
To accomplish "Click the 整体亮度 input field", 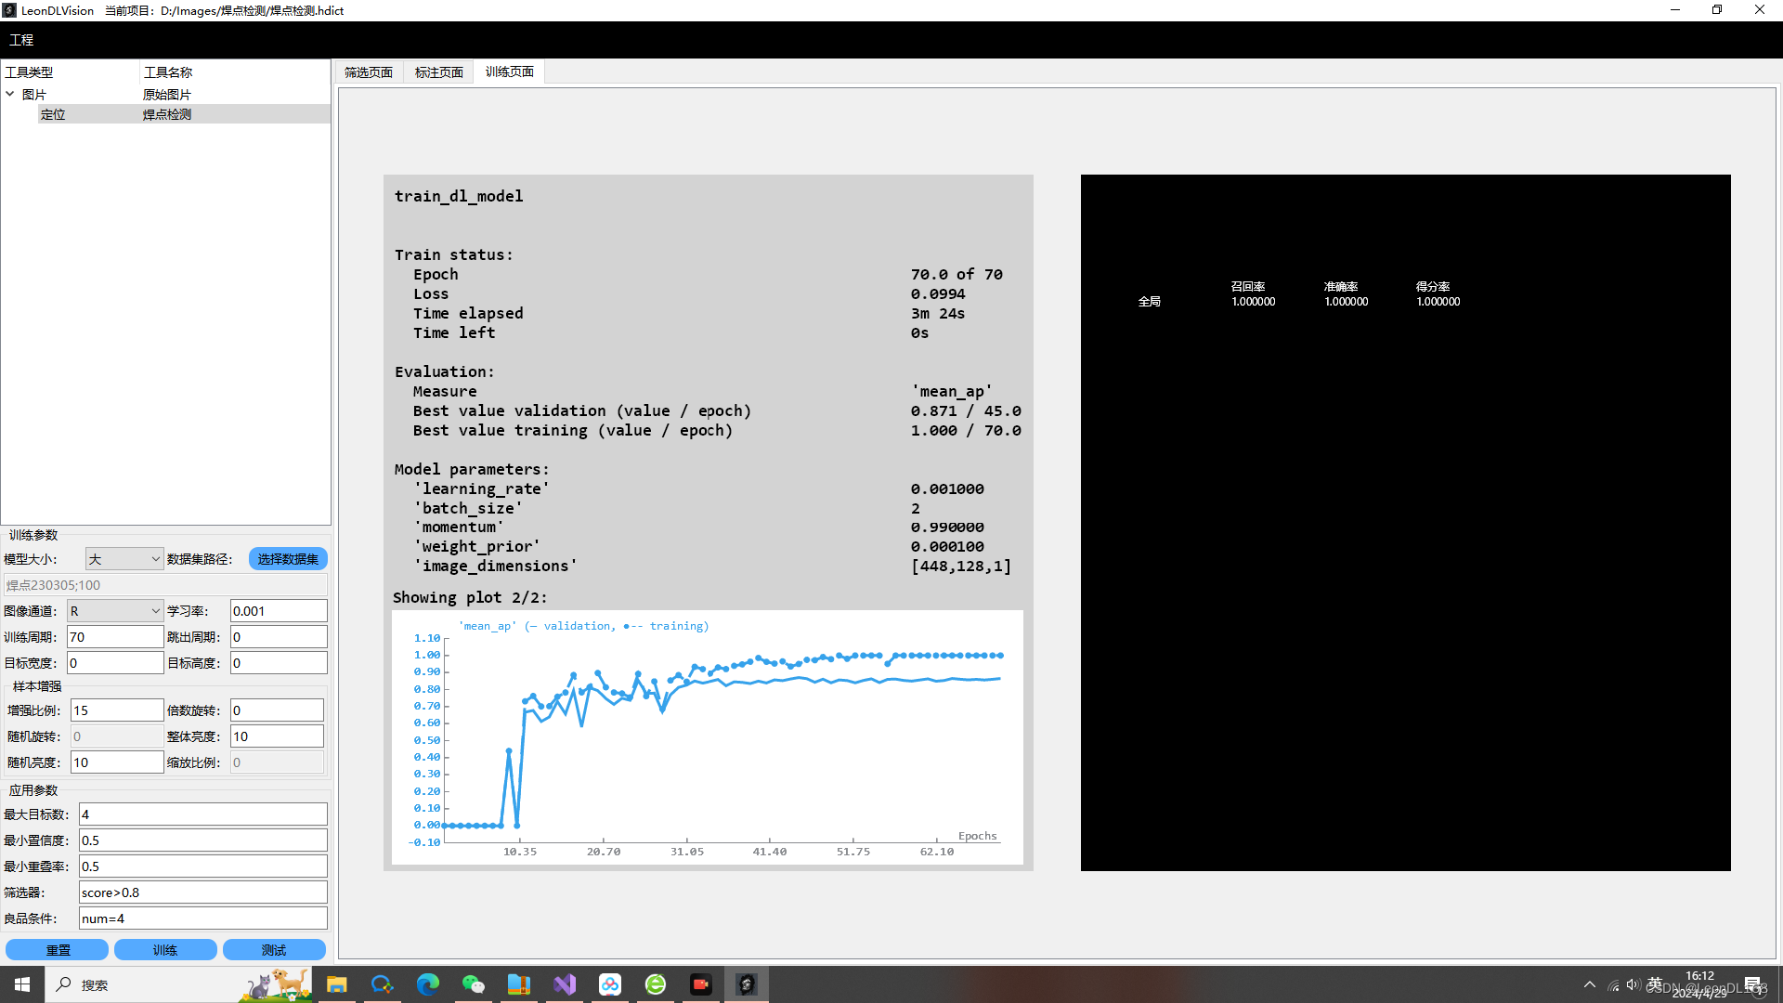I will (x=277, y=736).
